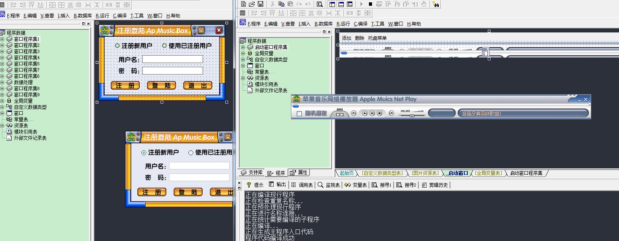The height and width of the screenshot is (241, 619).
Task: Open the 变量表 tab
Action: point(356,185)
